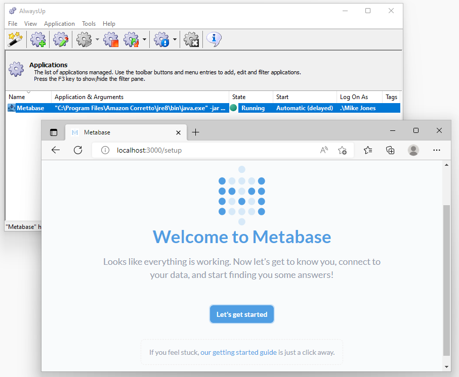This screenshot has height=377, width=459.
Task: Open a new browser tab
Action: pyautogui.click(x=195, y=132)
